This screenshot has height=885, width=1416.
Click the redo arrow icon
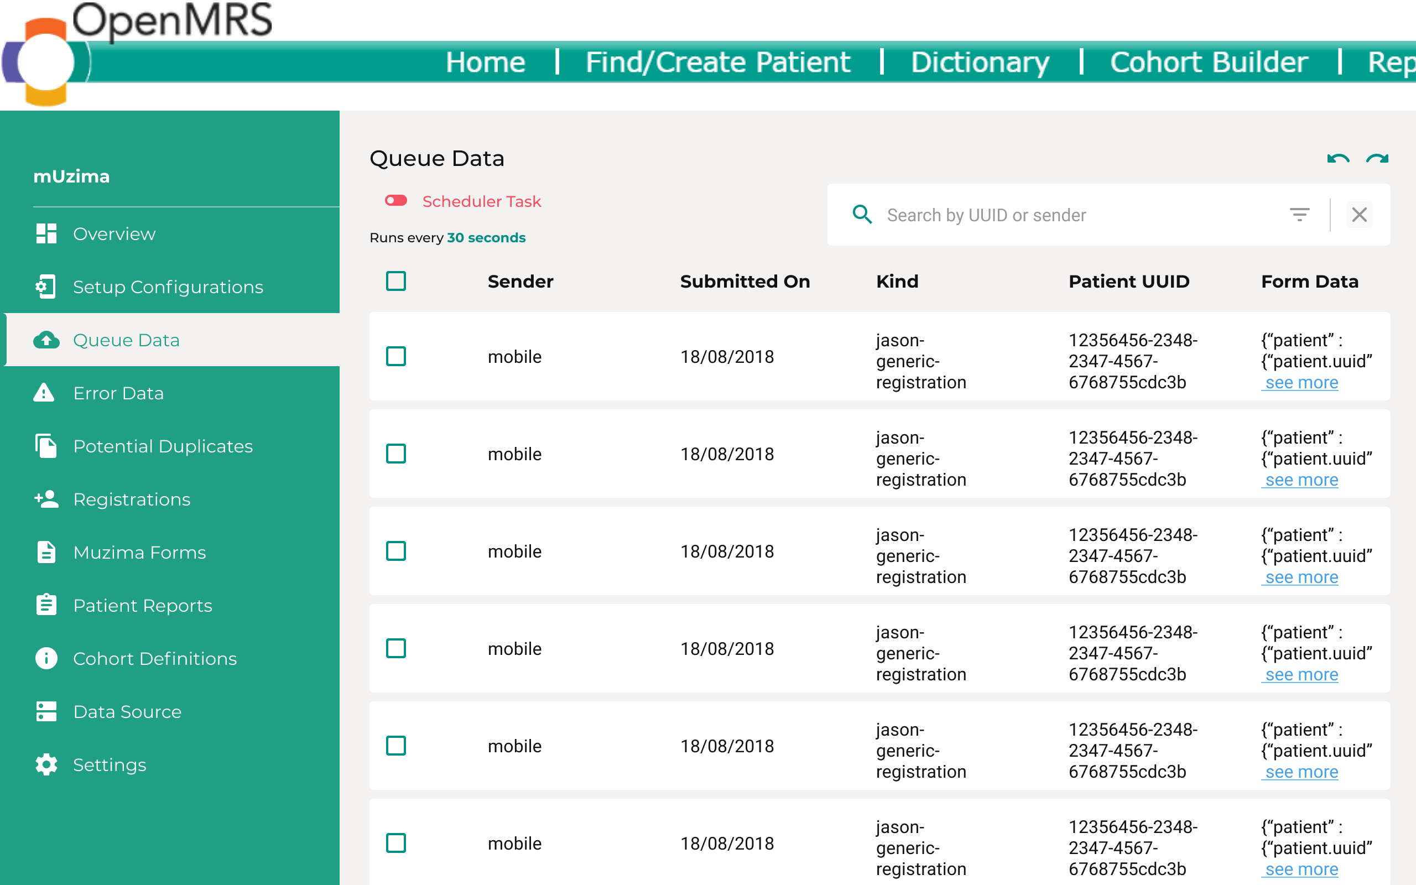pyautogui.click(x=1377, y=159)
